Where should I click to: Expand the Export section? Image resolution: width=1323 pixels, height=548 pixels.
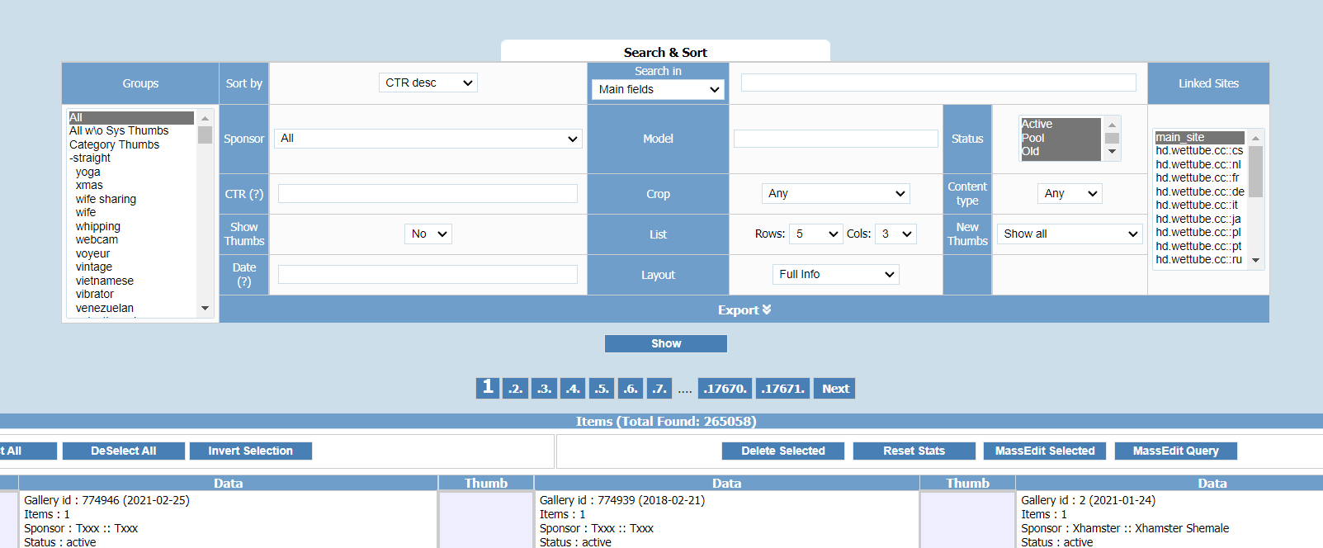coord(744,309)
